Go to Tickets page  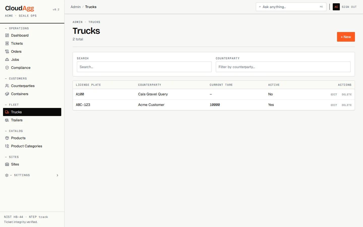point(32,43)
